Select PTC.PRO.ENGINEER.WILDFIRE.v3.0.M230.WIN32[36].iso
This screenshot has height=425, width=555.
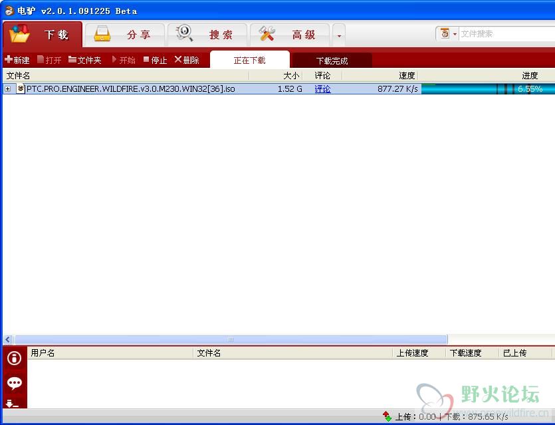coord(131,89)
